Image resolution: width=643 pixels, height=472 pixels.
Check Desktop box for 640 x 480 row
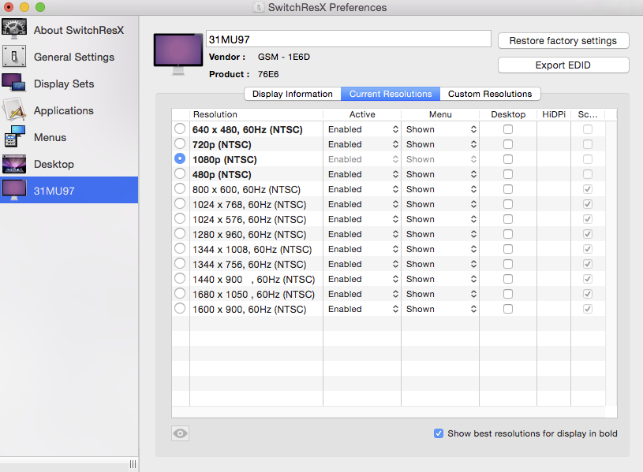click(x=508, y=129)
